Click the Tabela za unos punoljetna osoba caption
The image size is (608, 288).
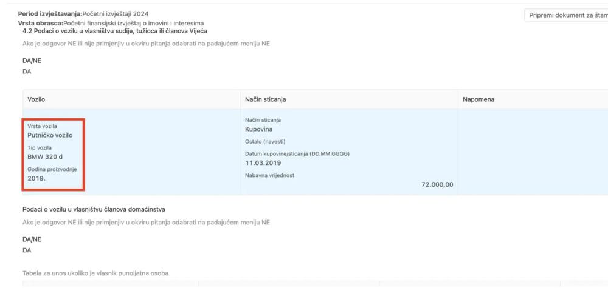pyautogui.click(x=95, y=273)
